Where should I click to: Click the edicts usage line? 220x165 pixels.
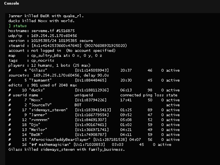coord(43,85)
